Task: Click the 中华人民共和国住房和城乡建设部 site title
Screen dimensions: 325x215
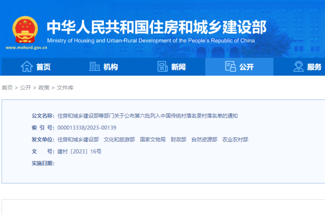Action: [x=156, y=27]
